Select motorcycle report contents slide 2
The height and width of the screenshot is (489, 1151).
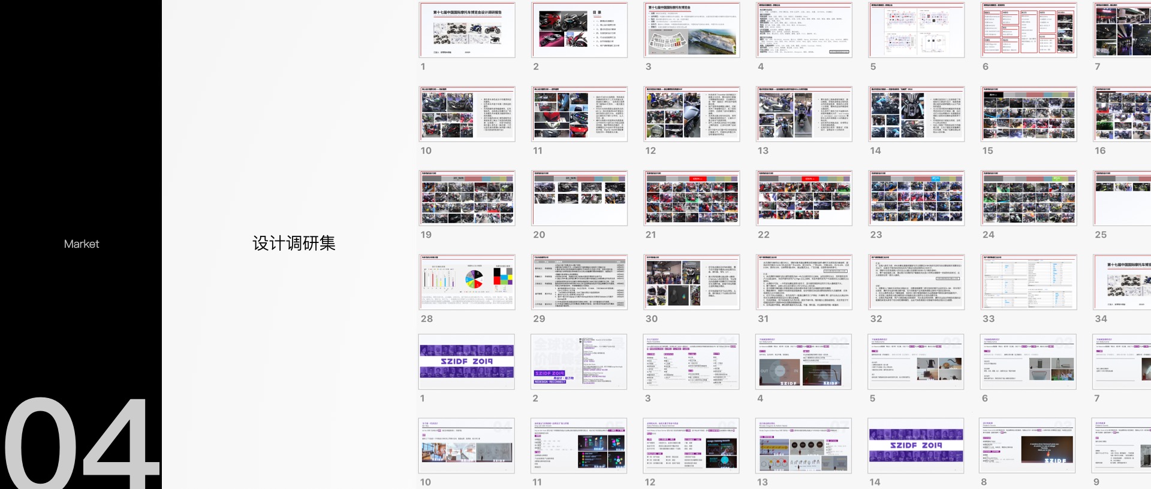(x=579, y=30)
